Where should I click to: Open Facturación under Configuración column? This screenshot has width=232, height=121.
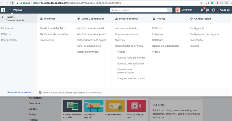(196, 40)
